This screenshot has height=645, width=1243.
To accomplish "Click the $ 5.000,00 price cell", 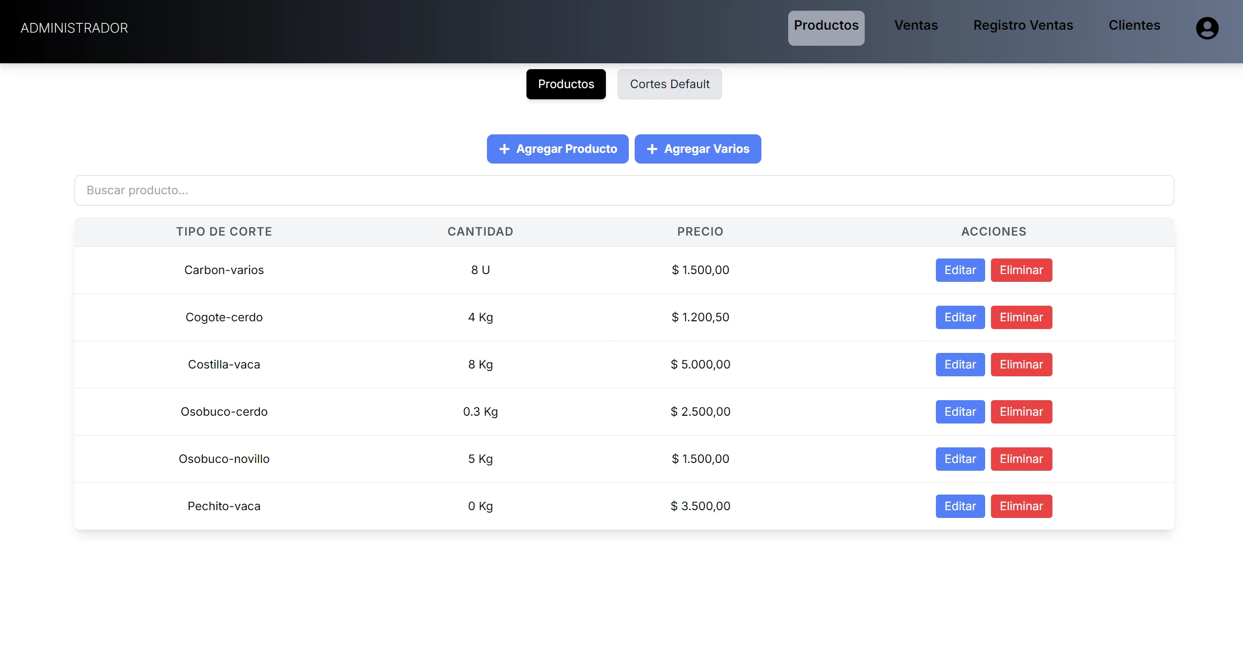I will [x=700, y=365].
